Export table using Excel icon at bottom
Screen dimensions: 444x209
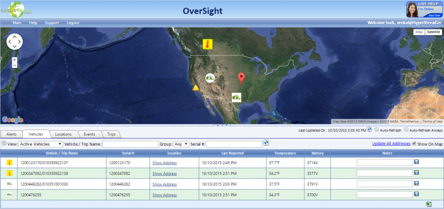(428, 204)
